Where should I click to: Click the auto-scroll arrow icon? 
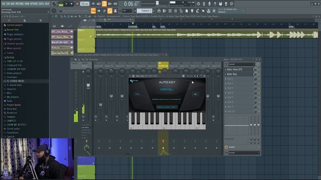pyautogui.click(x=99, y=10)
